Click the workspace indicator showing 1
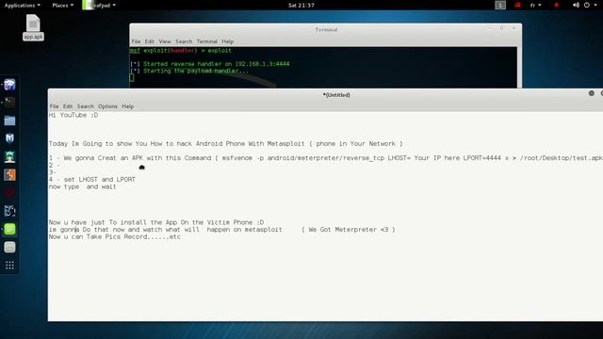 [500, 5]
